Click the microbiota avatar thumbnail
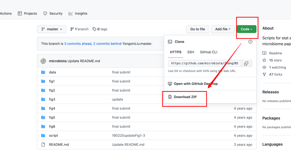Screen dimensions: 291x151 point(43,61)
